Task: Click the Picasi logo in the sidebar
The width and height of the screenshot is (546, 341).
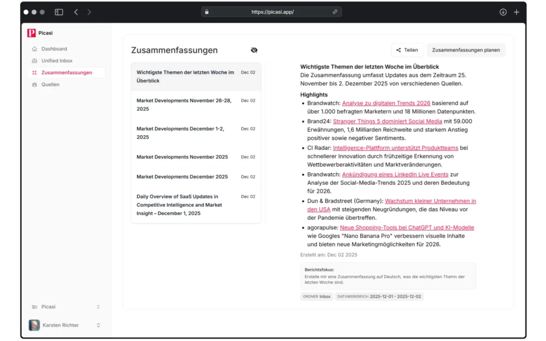Action: [31, 33]
